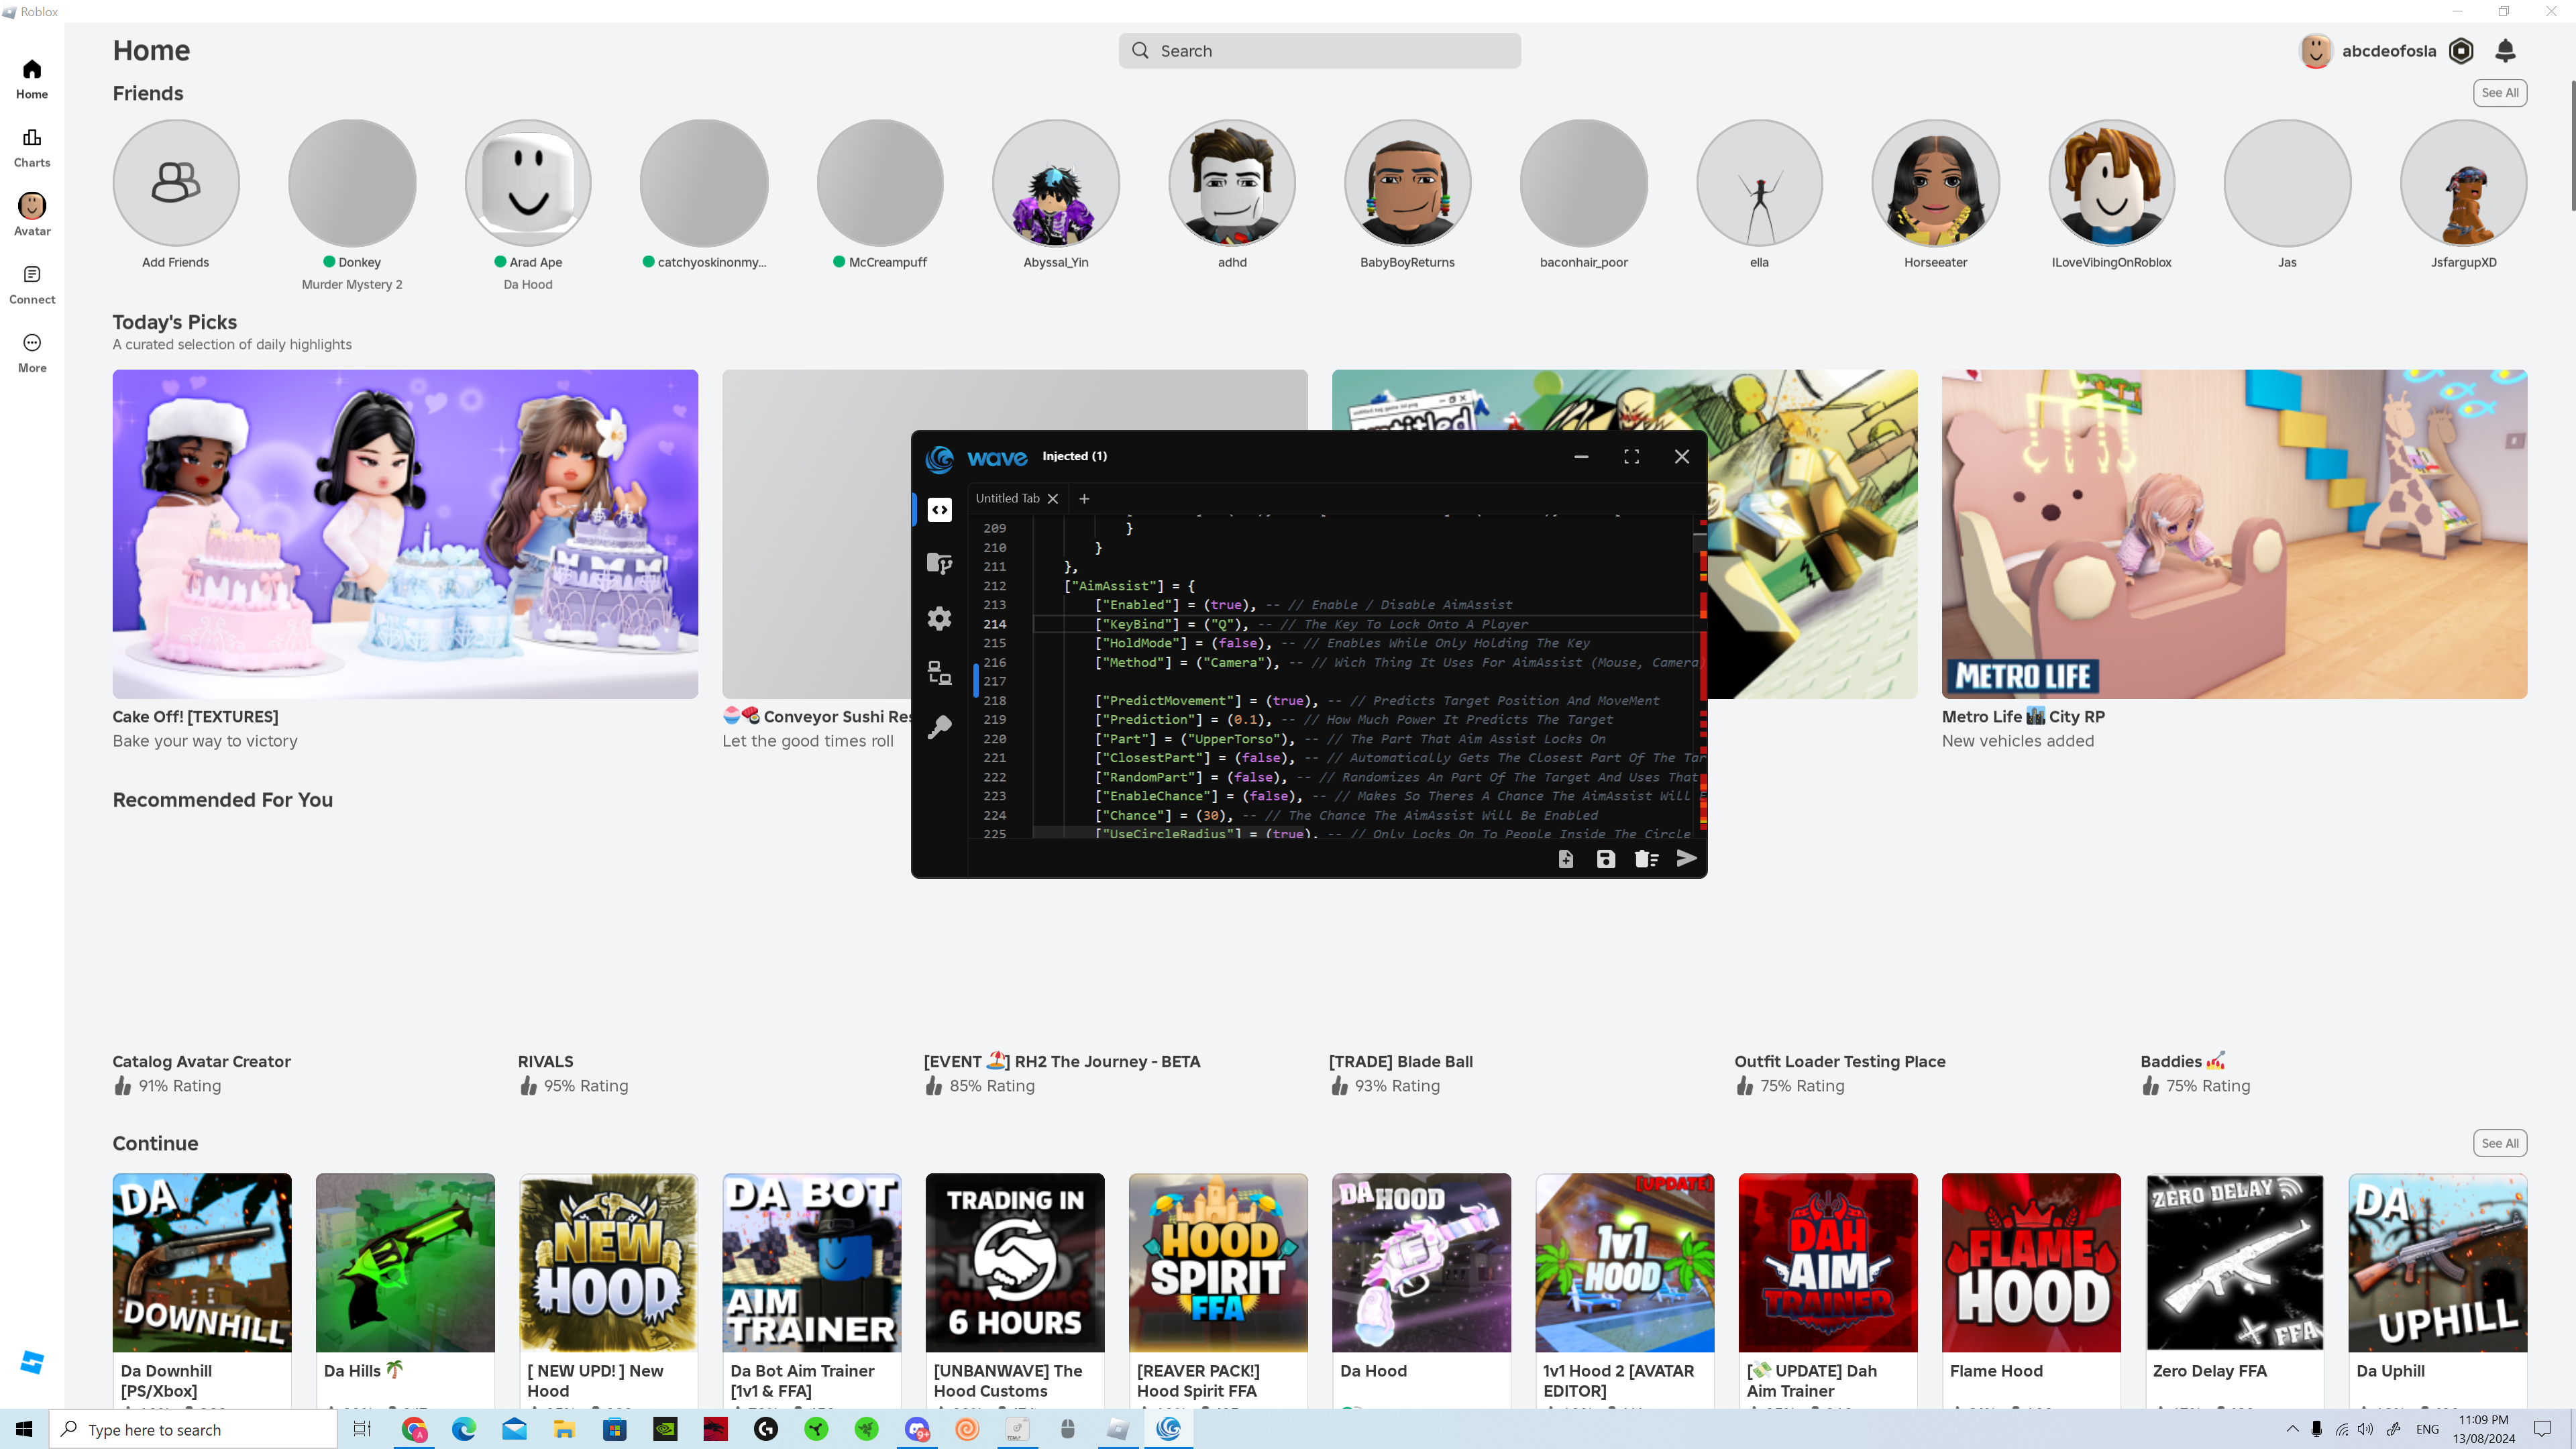Open the Da Hood game thumbnail
Viewport: 2576px width, 1449px height.
[x=1421, y=1262]
